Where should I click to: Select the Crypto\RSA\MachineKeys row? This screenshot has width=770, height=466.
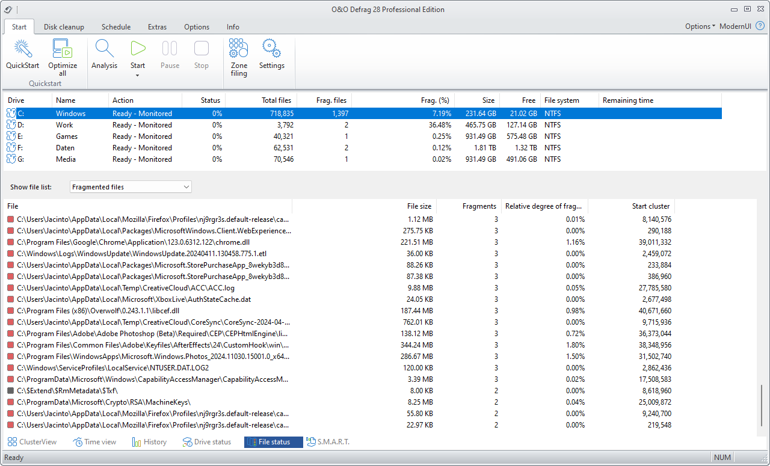[x=340, y=402]
